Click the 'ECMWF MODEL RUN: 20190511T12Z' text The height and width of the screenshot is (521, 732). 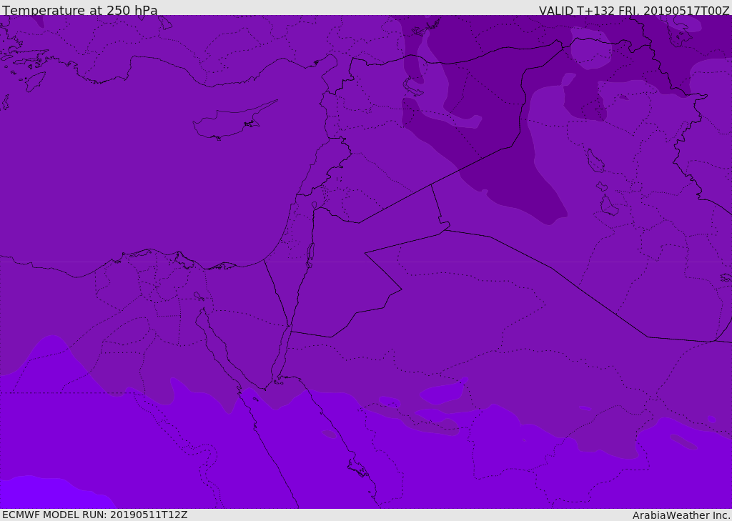coord(95,515)
